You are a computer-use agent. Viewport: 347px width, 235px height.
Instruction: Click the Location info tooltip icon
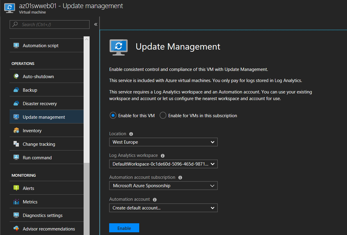(x=131, y=134)
